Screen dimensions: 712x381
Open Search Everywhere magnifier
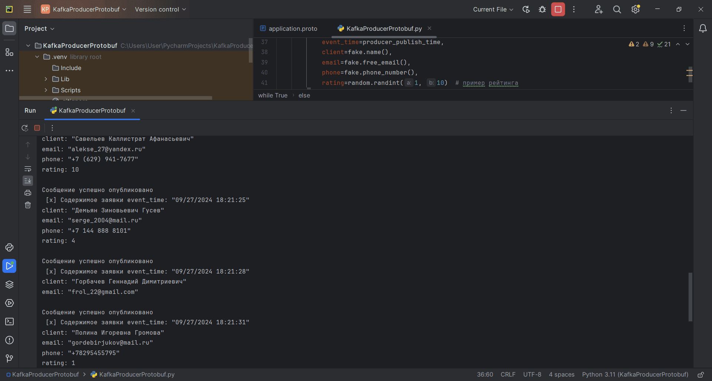click(x=617, y=10)
